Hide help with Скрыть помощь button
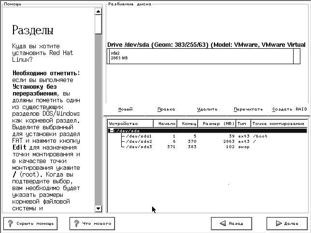Viewport: 311px width, 233px height. pos(30,223)
